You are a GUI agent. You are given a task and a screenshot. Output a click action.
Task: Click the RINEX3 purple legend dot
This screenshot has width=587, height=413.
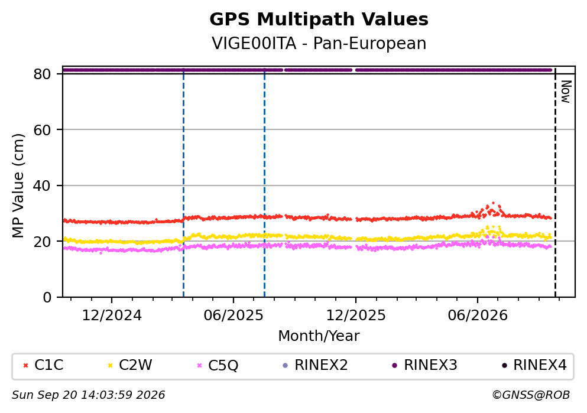coord(394,366)
